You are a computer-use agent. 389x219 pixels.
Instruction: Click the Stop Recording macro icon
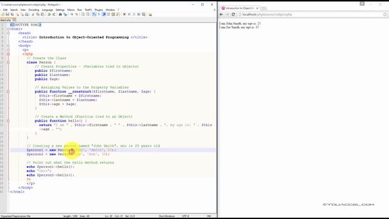129,15
